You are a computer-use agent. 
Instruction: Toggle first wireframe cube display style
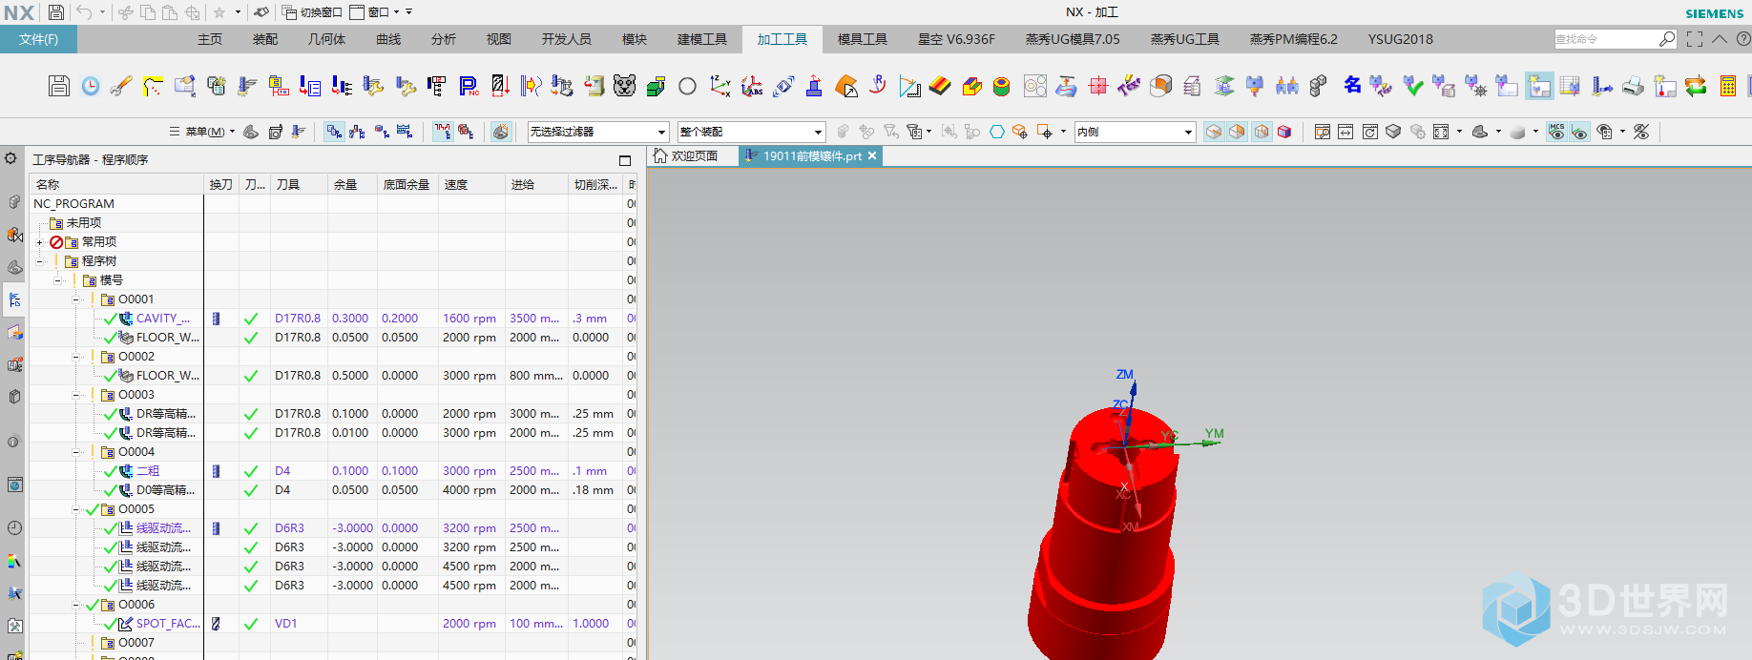[1214, 132]
